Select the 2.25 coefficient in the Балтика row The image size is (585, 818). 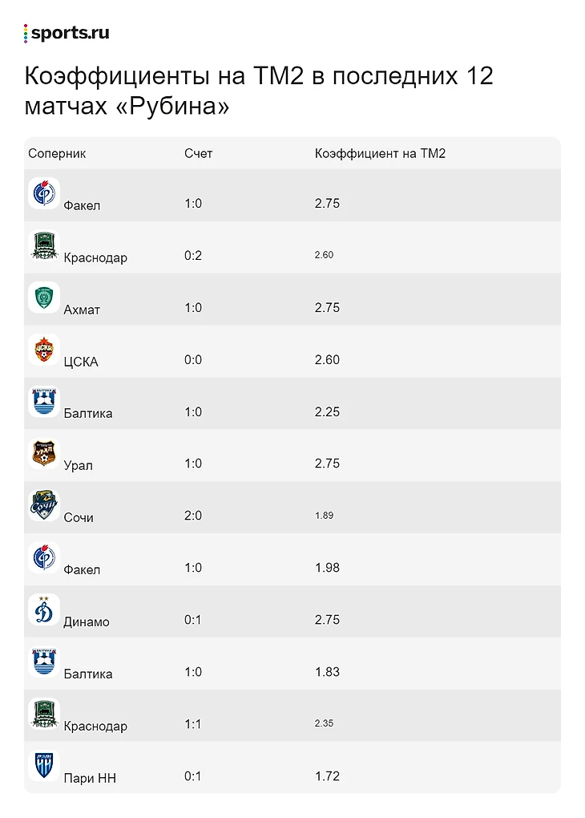pyautogui.click(x=328, y=411)
